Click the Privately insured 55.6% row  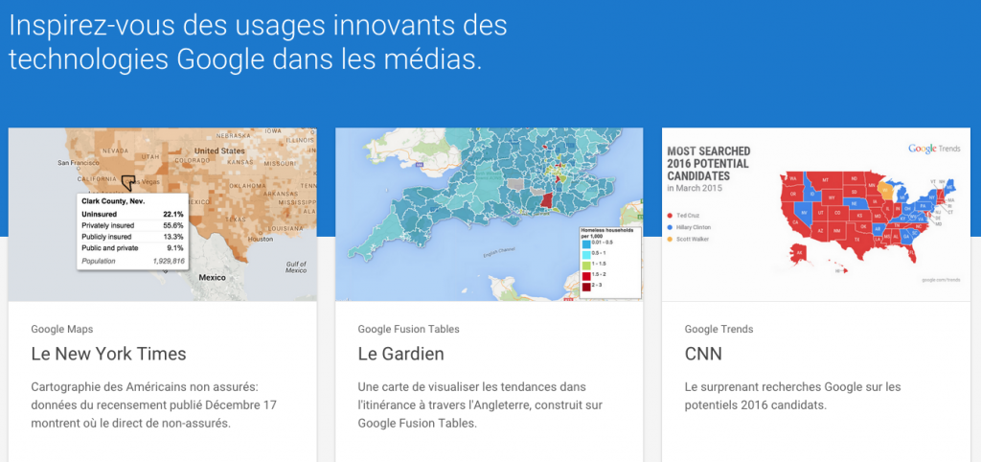pyautogui.click(x=132, y=225)
